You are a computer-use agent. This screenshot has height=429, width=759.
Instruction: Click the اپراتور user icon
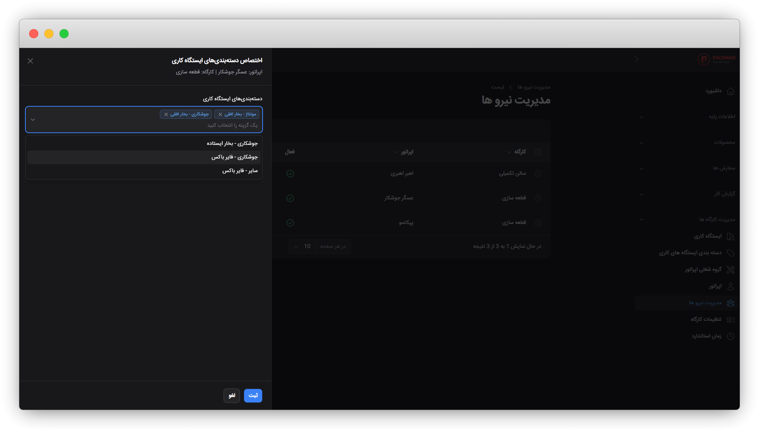(731, 286)
